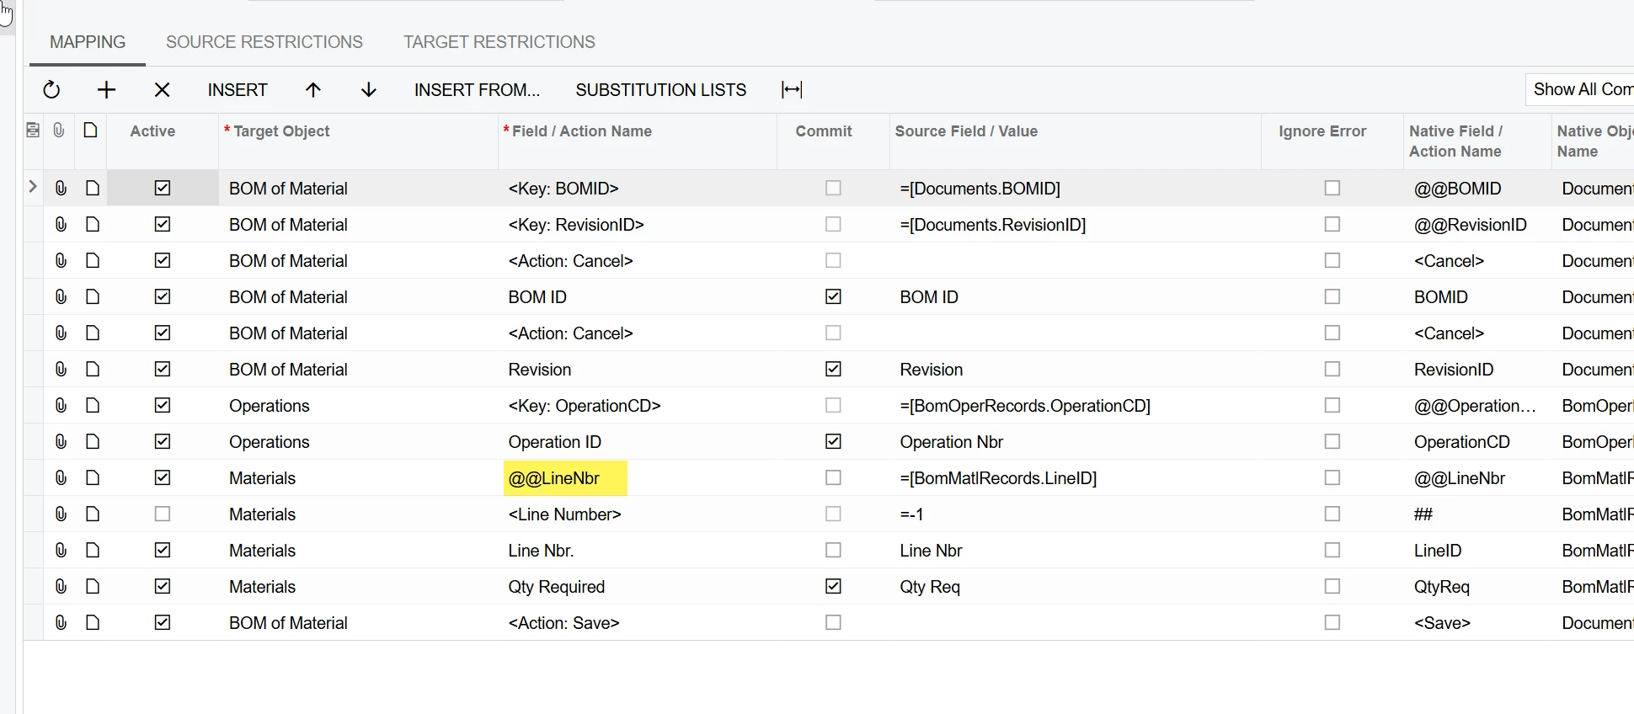
Task: Tick Ignore Error for <Action: Save> row
Action: pos(1332,623)
